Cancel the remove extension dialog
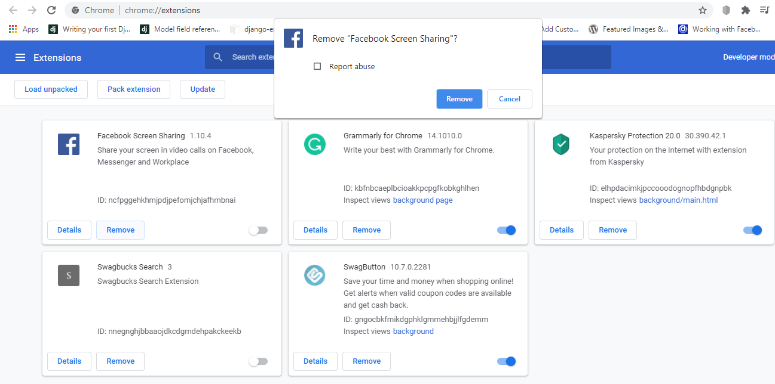 [510, 99]
